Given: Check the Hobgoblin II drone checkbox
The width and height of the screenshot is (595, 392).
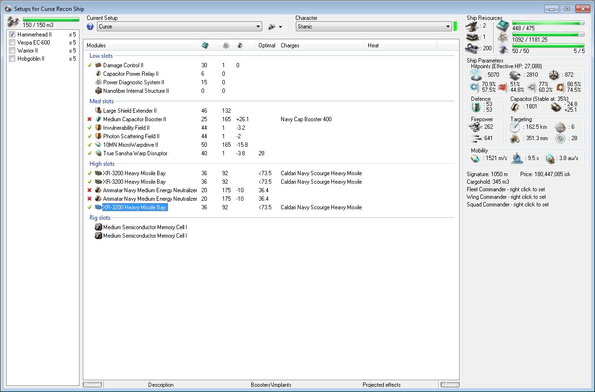Looking at the screenshot, I should coord(12,59).
